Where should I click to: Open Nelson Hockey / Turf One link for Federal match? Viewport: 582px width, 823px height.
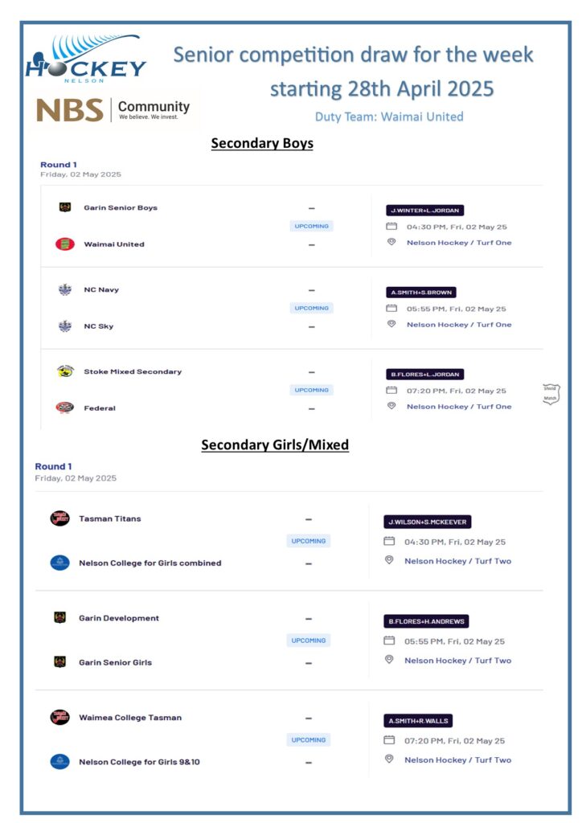(x=458, y=407)
